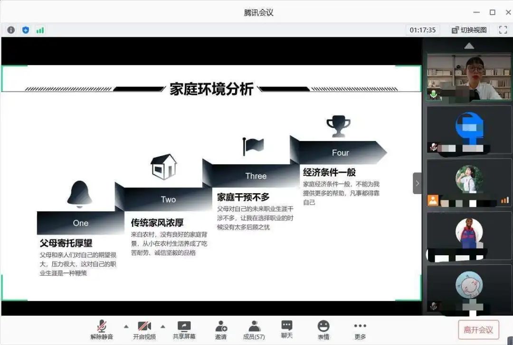Open the 聊天 chat panel
Image resolution: width=513 pixels, height=345 pixels.
click(x=286, y=329)
